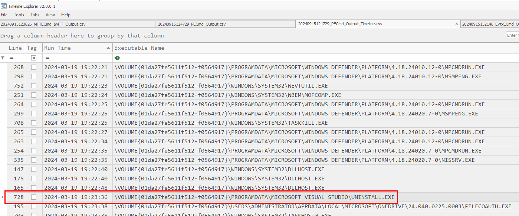Open the Line column equals filter operator
This screenshot has height=216, width=519.
[12, 58]
